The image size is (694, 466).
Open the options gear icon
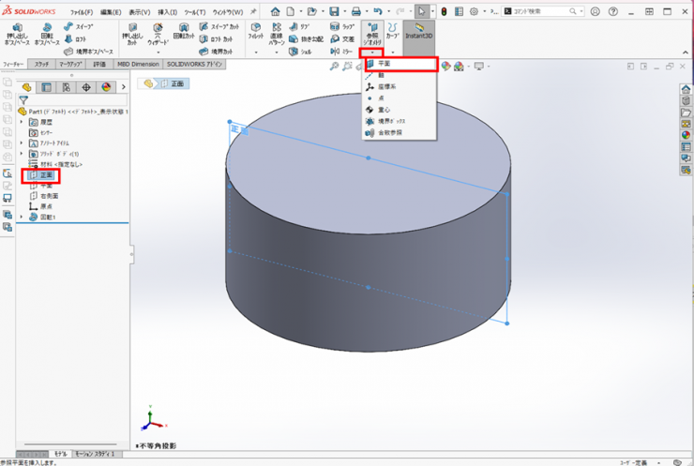(x=474, y=11)
